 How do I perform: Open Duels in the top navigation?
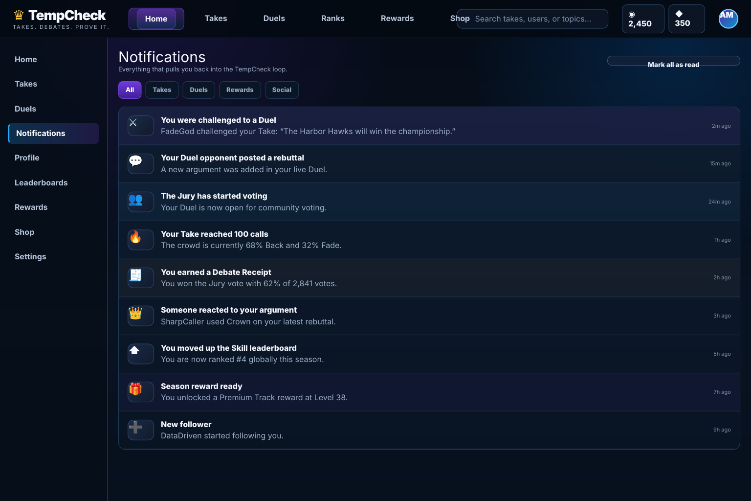click(274, 19)
